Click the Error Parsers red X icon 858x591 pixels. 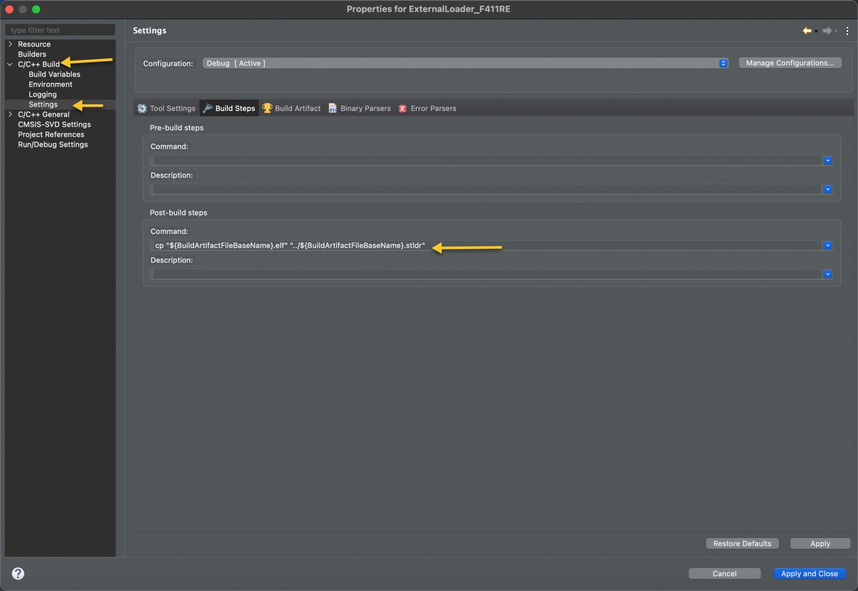[403, 108]
